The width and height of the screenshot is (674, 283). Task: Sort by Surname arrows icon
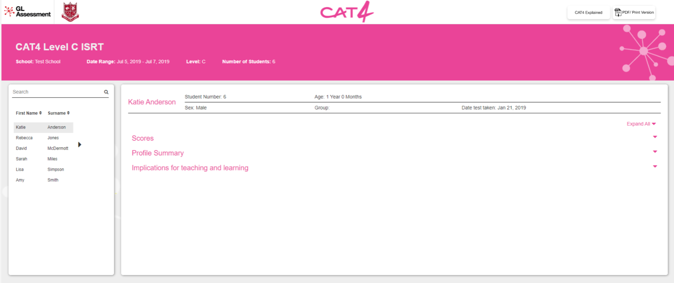(x=68, y=113)
